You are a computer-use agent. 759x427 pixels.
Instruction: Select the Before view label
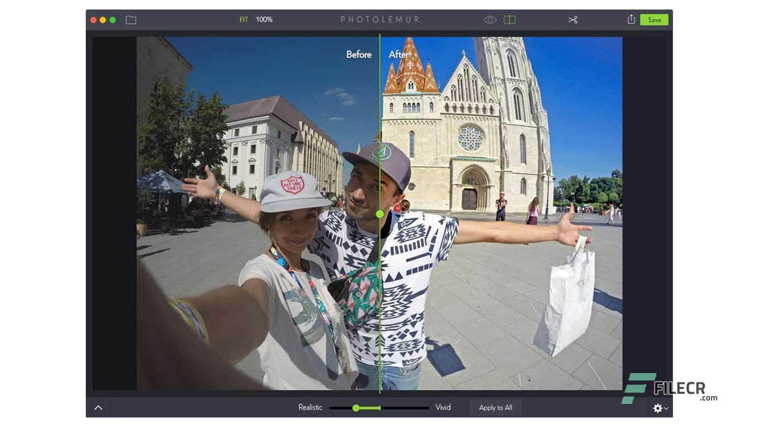(x=359, y=55)
